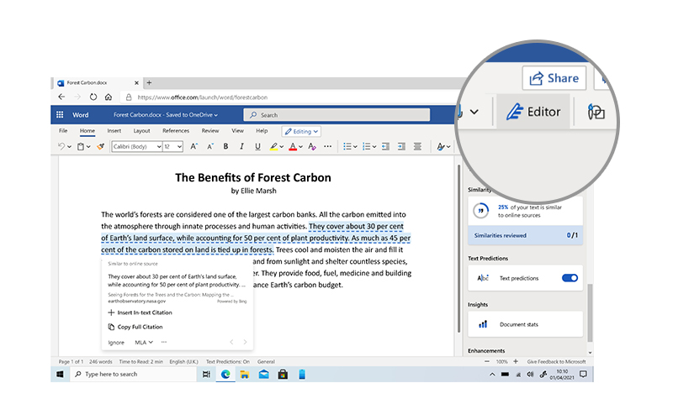Click the browser Home icon
This screenshot has height=420, width=673.
(x=109, y=97)
